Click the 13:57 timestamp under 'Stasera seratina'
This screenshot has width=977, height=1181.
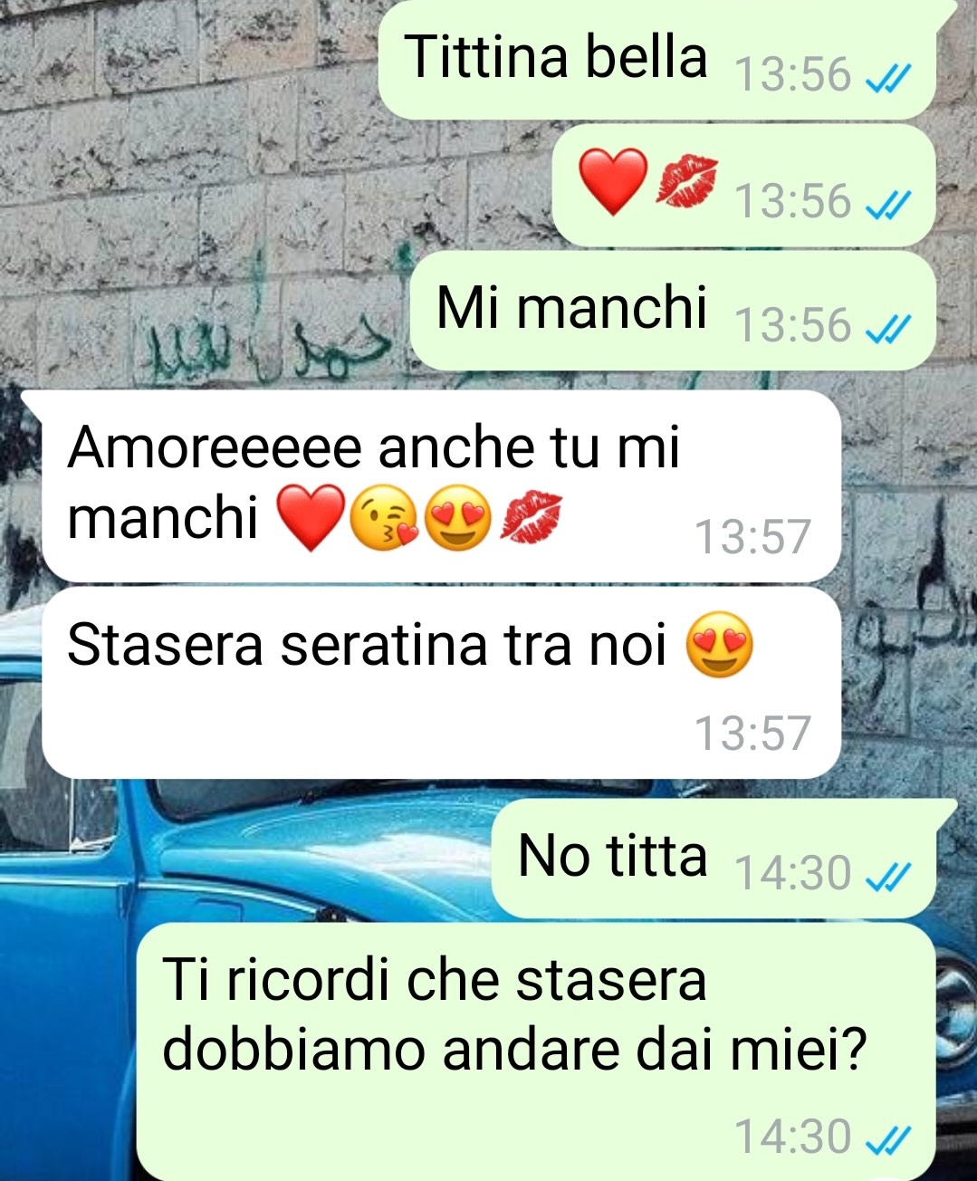[x=752, y=733]
